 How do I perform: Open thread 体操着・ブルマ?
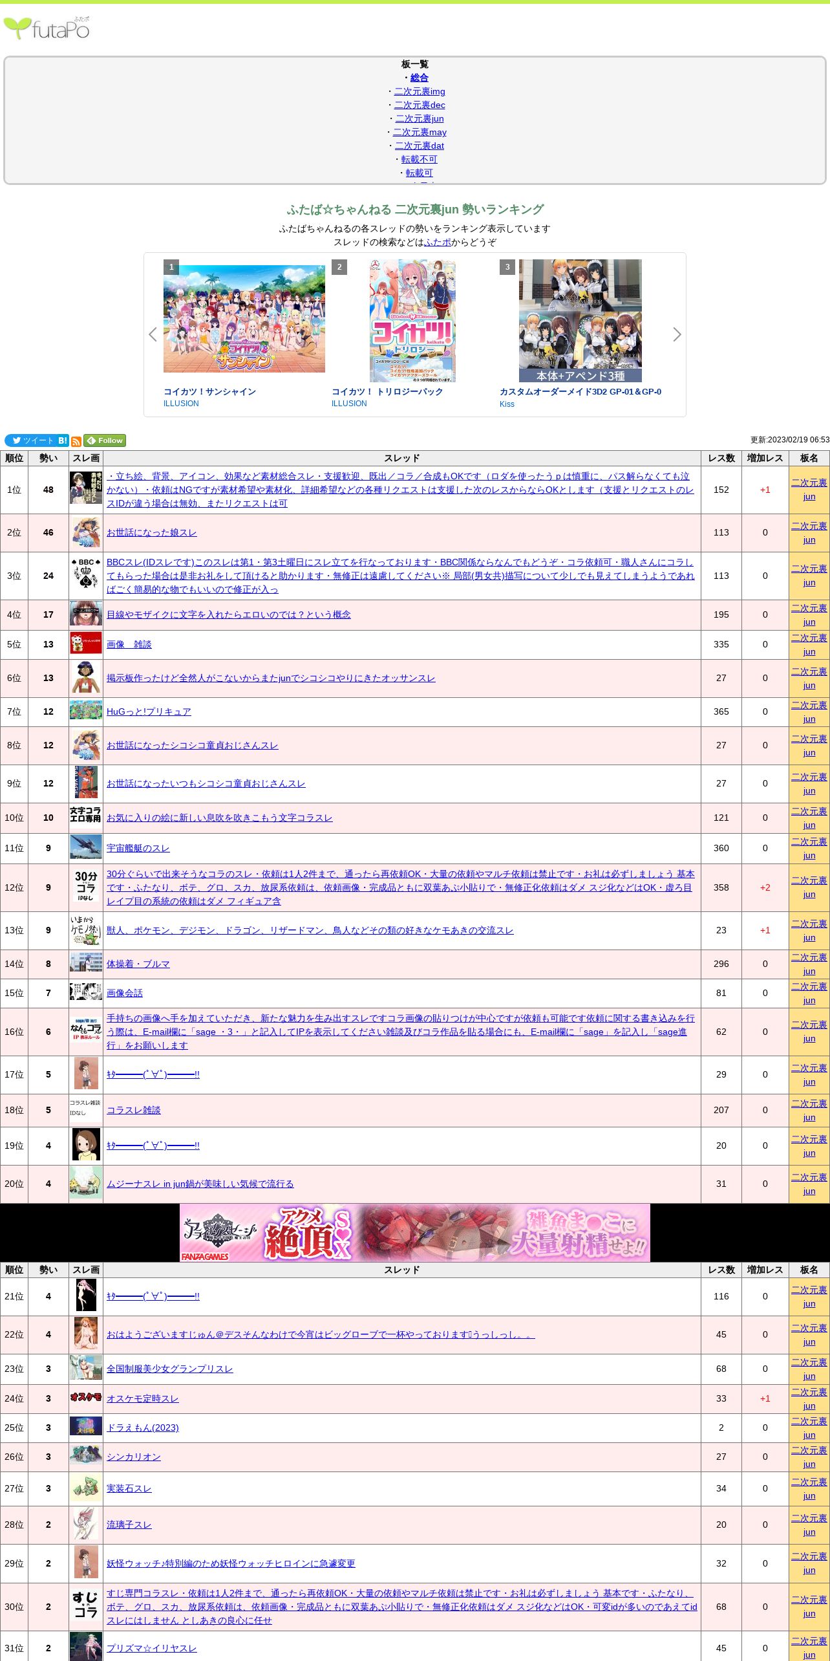tap(138, 964)
